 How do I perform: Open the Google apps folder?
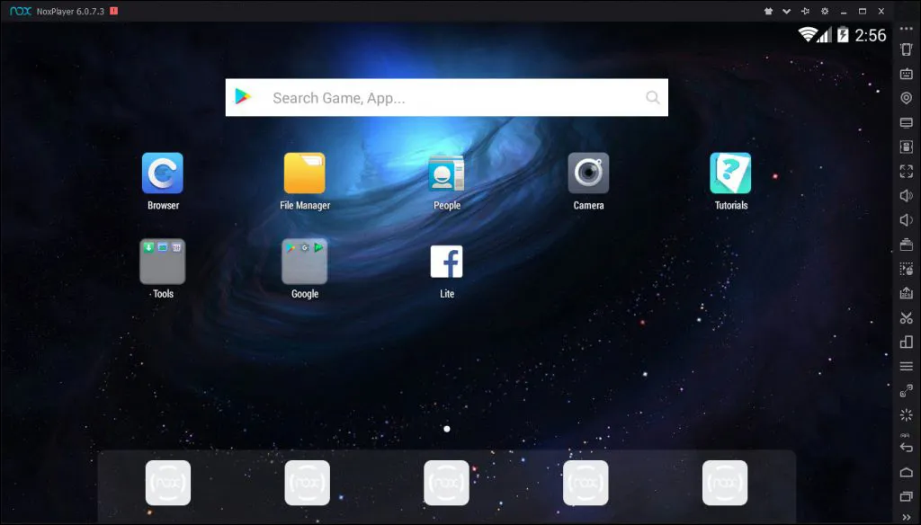(304, 261)
